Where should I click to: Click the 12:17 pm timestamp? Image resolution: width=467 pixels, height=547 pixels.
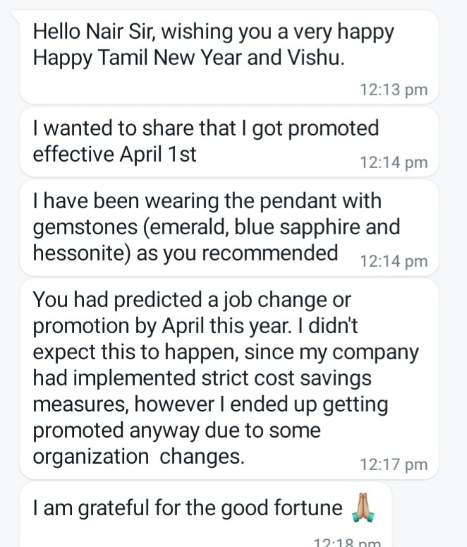pyautogui.click(x=393, y=464)
